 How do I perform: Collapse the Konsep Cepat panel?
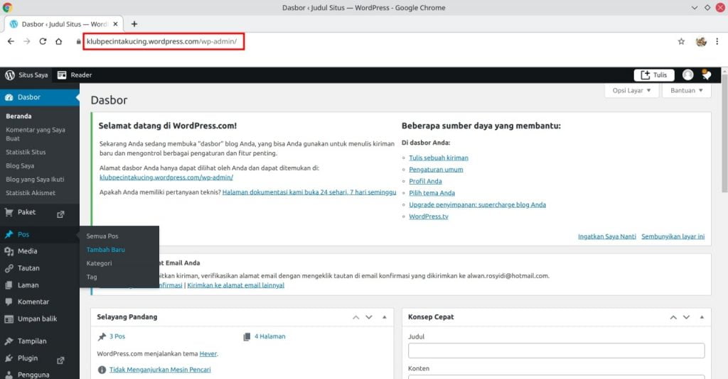(x=702, y=317)
